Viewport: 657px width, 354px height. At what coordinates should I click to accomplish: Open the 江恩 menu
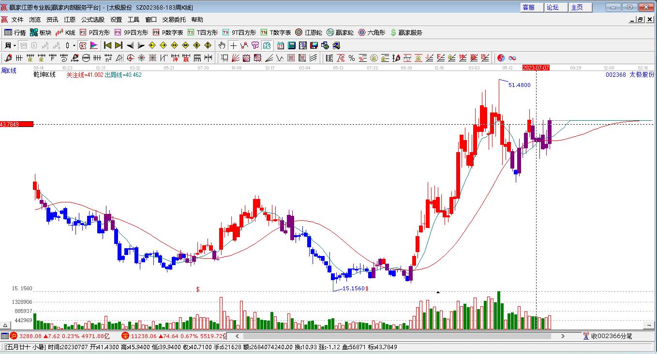click(x=70, y=20)
